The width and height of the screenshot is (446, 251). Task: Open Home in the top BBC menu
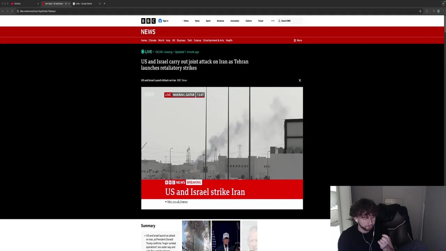pyautogui.click(x=186, y=21)
